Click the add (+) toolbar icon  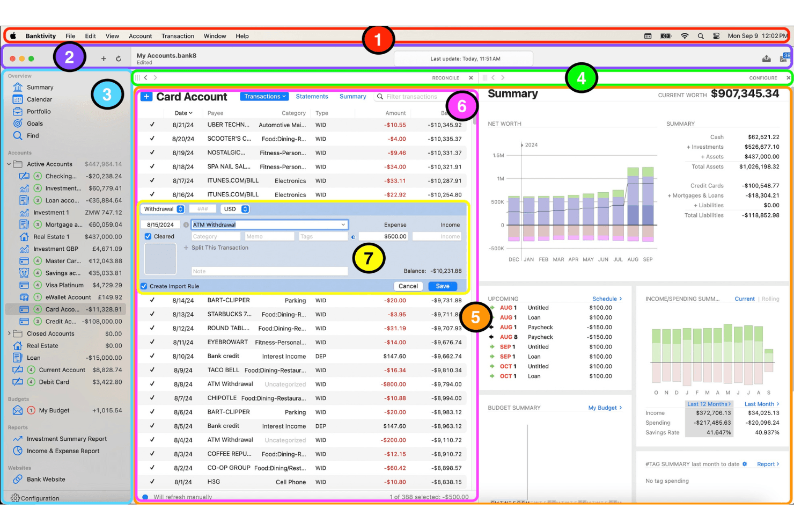104,59
